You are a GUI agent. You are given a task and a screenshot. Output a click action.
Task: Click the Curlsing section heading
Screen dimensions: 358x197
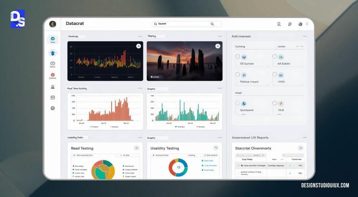240,46
